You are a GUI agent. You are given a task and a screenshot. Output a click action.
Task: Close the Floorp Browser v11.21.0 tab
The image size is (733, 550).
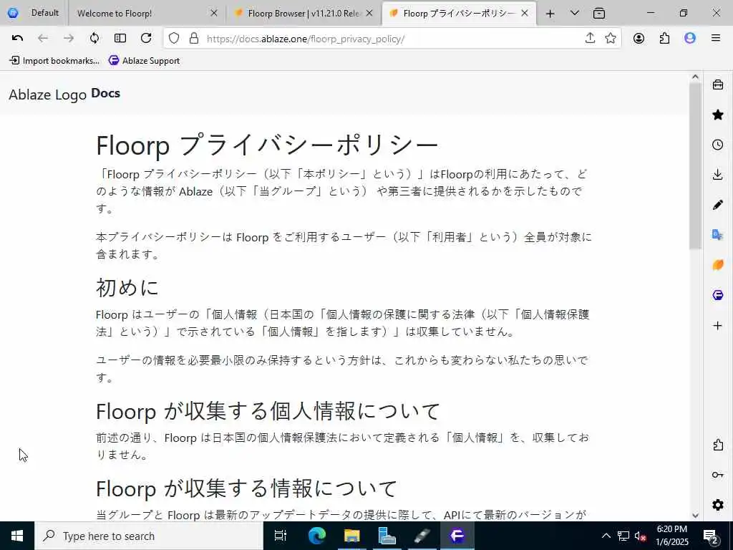coord(369,14)
